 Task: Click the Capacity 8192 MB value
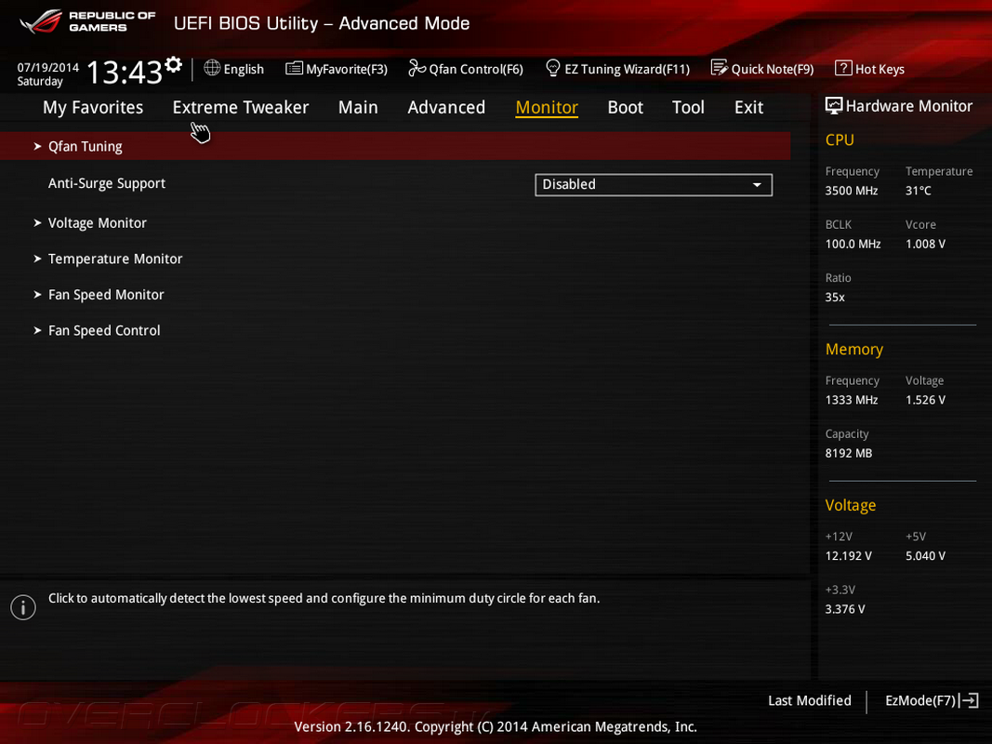pyautogui.click(x=849, y=453)
